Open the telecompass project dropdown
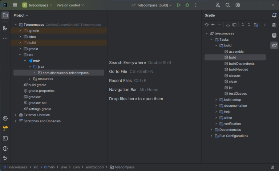Image resolution: width=279 pixels, height=171 pixels. pos(37,5)
